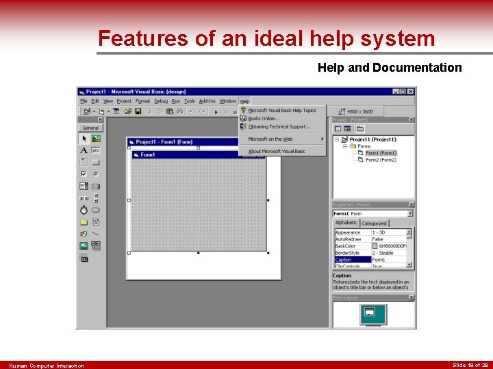Select the vertical scroll bar control
The height and width of the screenshot is (369, 493).
click(96, 198)
